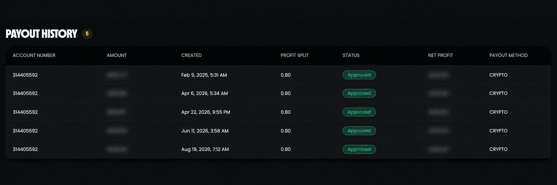Click the Account Number column header

pyautogui.click(x=34, y=55)
